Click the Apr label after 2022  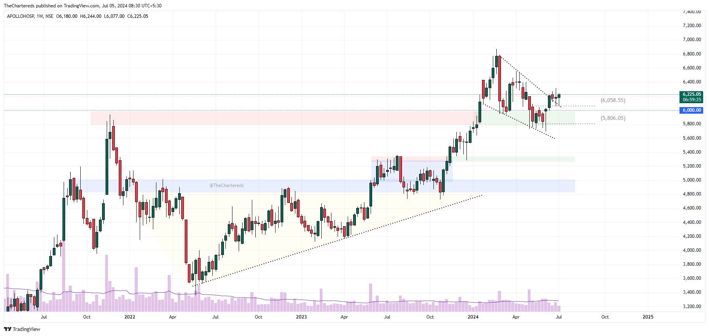click(x=173, y=317)
